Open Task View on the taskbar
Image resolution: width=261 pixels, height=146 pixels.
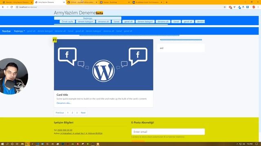pyautogui.click(x=17, y=144)
